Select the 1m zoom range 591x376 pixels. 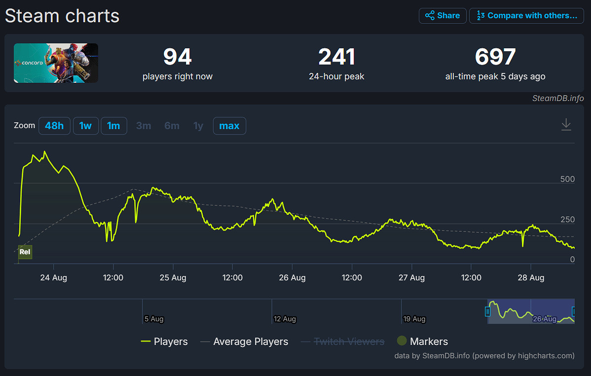tap(113, 126)
